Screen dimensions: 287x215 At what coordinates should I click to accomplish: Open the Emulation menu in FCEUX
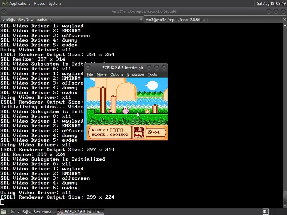point(135,74)
